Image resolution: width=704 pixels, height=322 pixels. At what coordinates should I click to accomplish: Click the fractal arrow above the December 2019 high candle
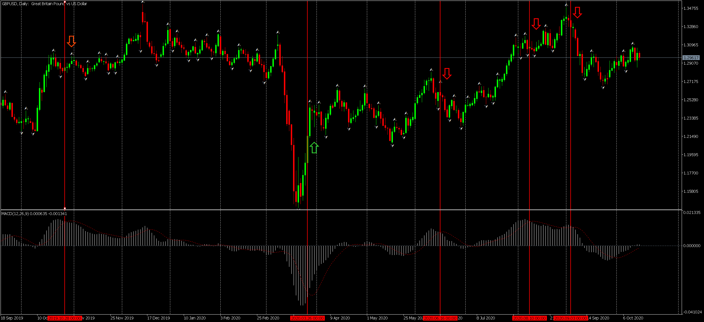143,2
